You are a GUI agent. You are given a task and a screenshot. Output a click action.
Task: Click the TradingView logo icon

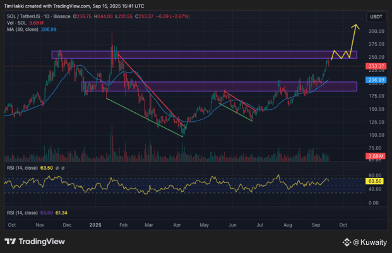[x=10, y=242]
